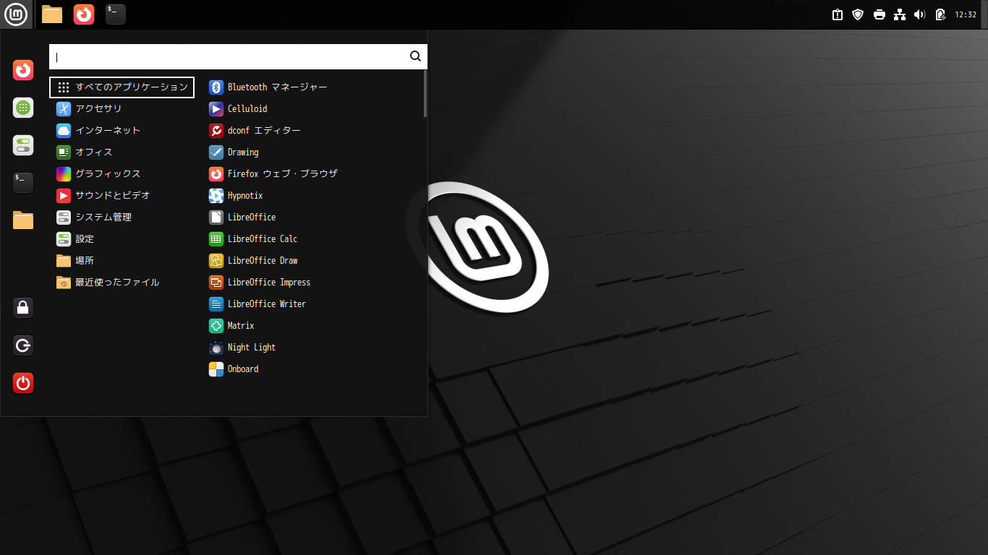The height and width of the screenshot is (555, 988).
Task: Click the 12:32 clock in the panel
Action: 966,14
